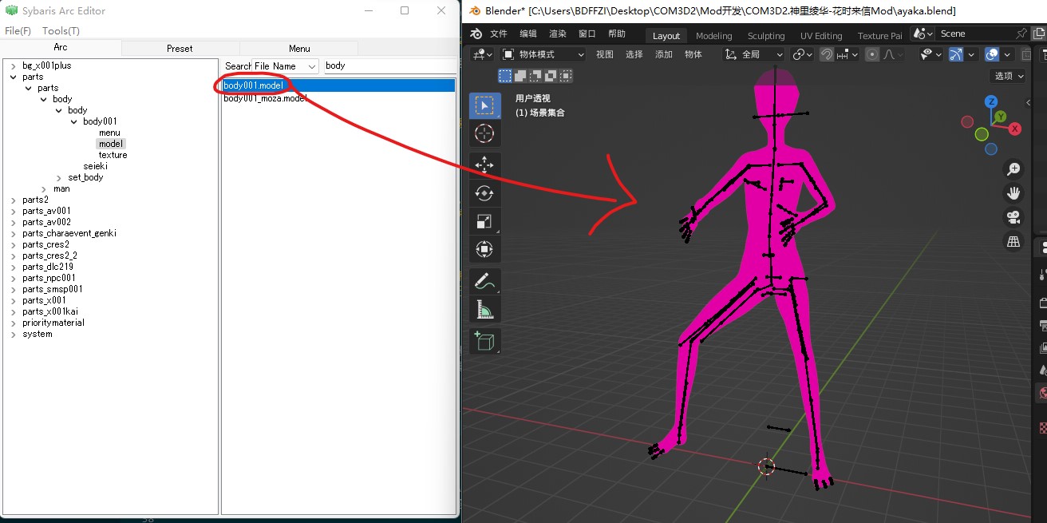This screenshot has height=523, width=1047.
Task: Switch to the Menu tab in Arc Editor
Action: coord(299,48)
